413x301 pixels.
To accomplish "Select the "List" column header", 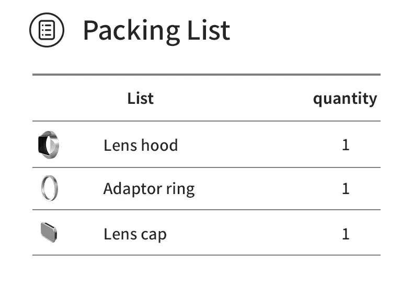I will point(140,98).
